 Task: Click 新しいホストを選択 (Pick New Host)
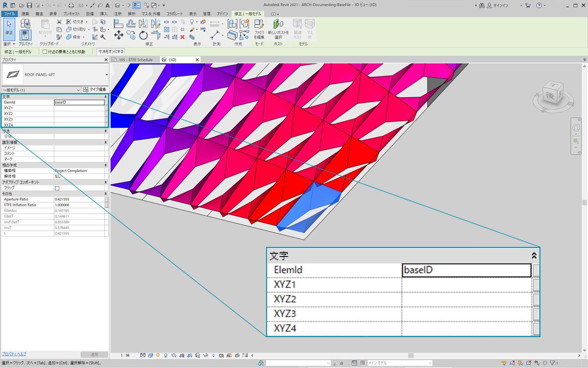click(278, 29)
